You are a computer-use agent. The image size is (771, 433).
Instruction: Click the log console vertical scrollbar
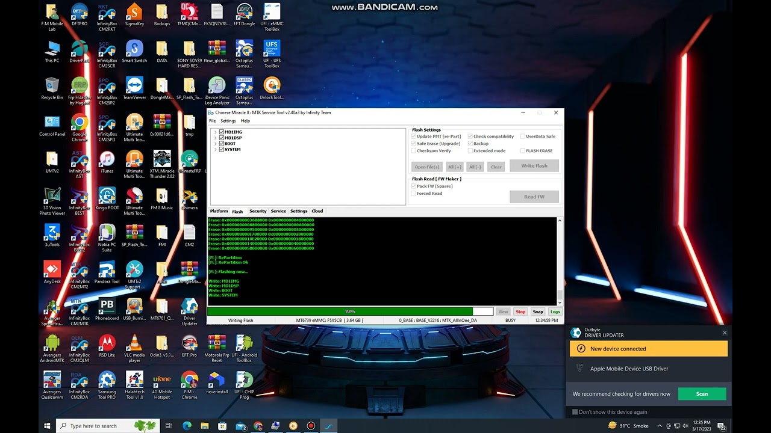[560, 261]
